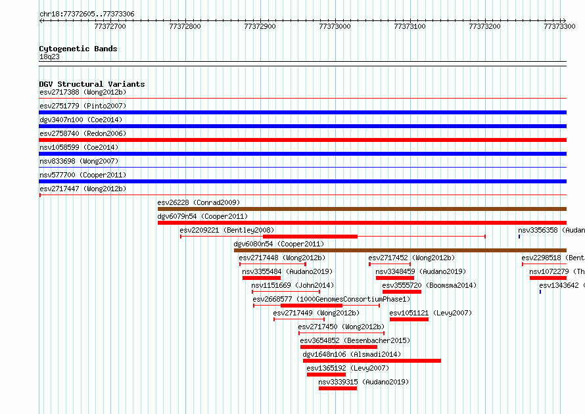Click the red bar of dgv6079n54
Screen dimensions: 585x414
[x=362, y=223]
